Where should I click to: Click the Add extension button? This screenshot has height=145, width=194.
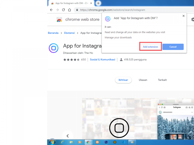coord(150,47)
